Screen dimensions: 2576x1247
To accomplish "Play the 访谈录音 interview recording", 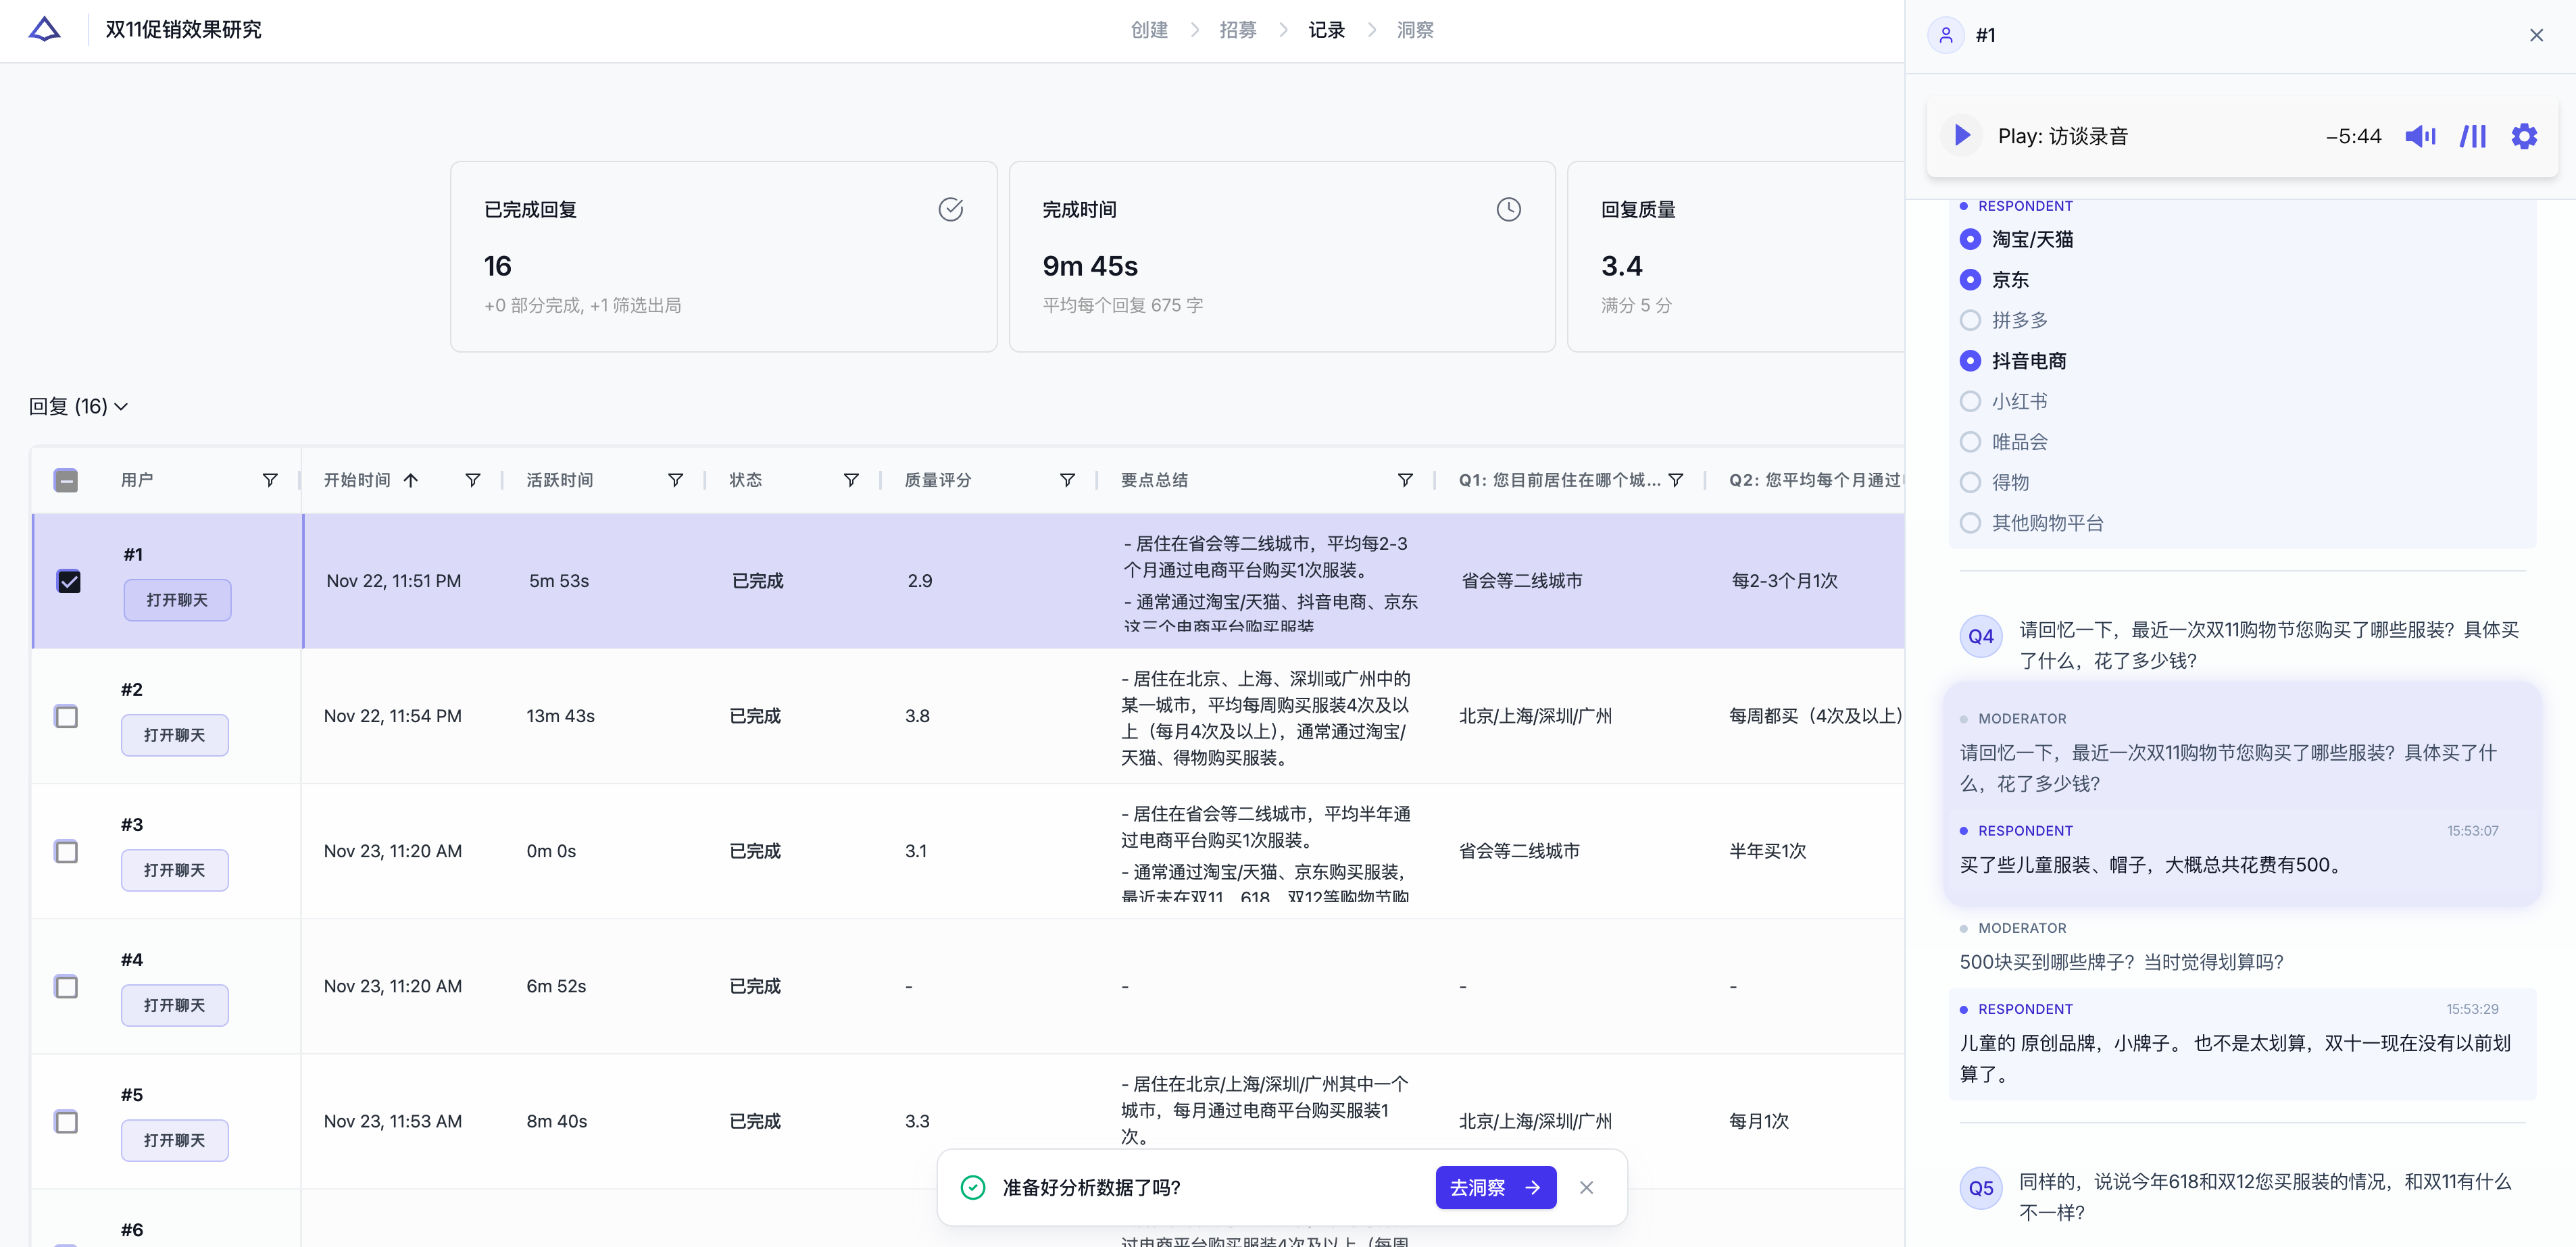I will (x=1962, y=135).
